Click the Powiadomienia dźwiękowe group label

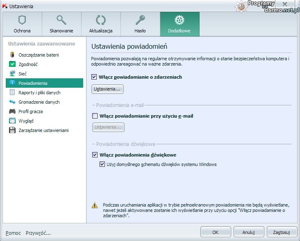(x=125, y=144)
